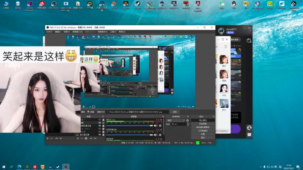Screen dimensions: 303x170
Task: Open Steam from the taskbar
Action: 58,167
